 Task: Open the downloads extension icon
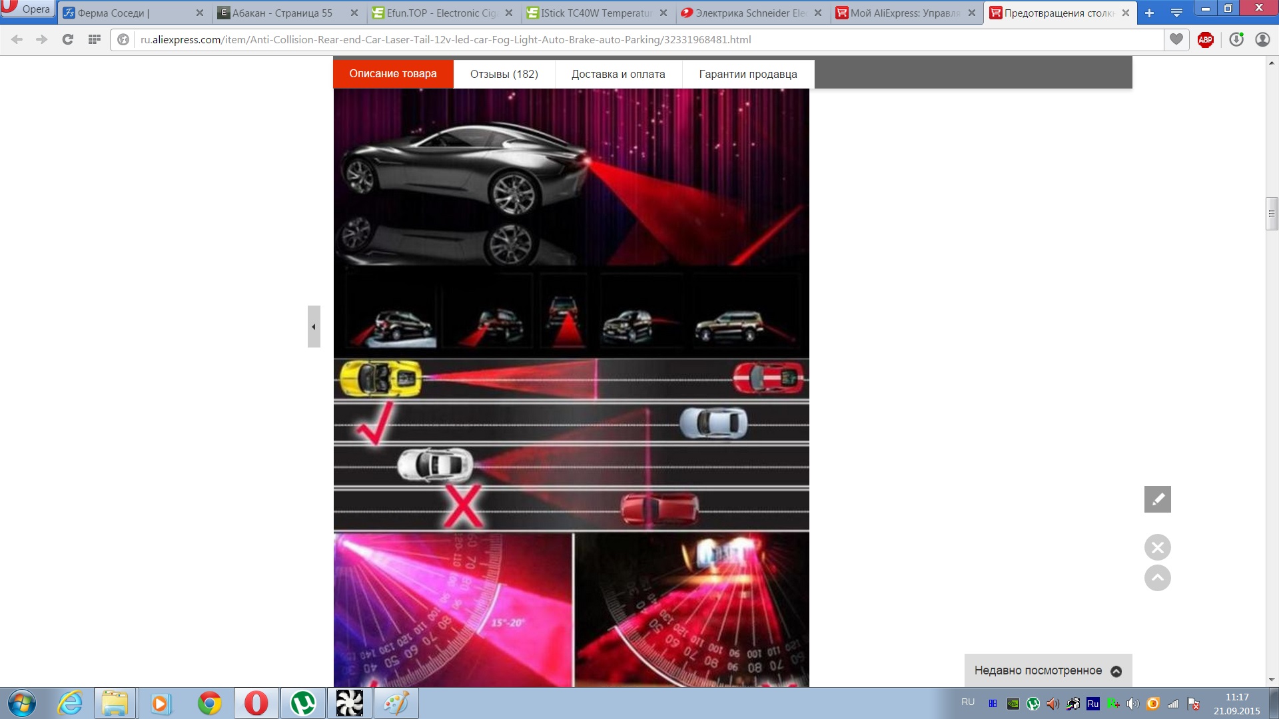coord(1236,39)
